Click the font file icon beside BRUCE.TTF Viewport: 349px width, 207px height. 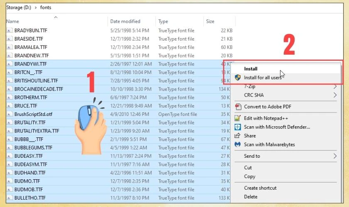[9, 106]
